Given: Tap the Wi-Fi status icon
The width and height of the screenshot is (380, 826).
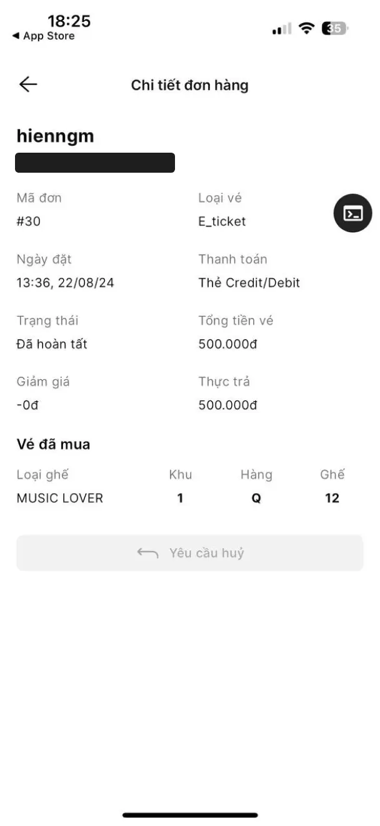Looking at the screenshot, I should pos(306,28).
